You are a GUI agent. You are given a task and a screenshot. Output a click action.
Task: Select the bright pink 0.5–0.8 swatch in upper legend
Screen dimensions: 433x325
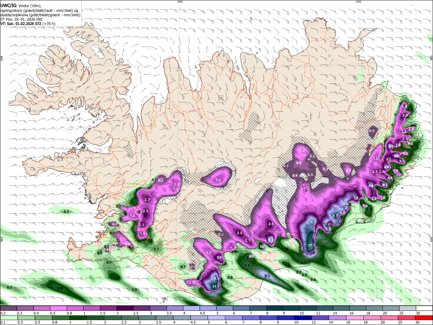[58, 308]
